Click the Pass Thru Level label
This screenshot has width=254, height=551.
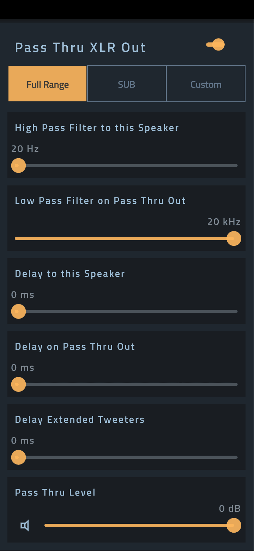tap(55, 492)
